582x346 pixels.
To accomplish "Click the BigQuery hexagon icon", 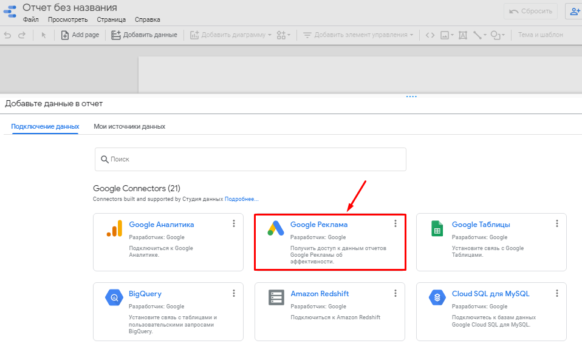I will click(x=114, y=297).
